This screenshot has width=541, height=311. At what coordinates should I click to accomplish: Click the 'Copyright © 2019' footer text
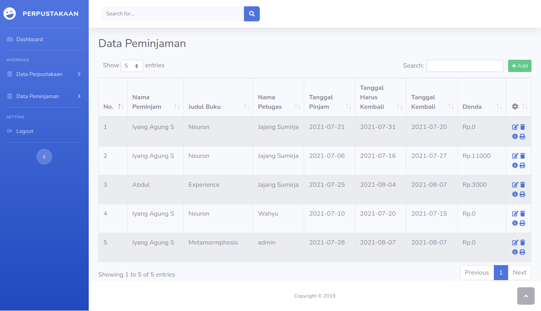click(315, 296)
